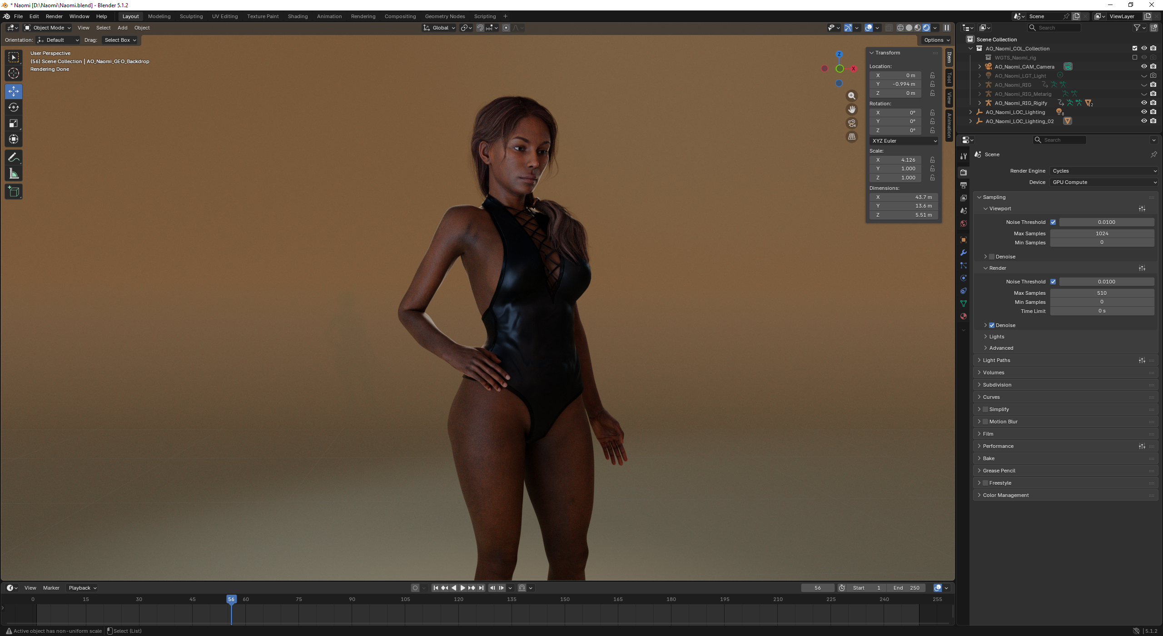Choose the Annotate pencil tool
Image resolution: width=1163 pixels, height=636 pixels.
click(x=14, y=158)
